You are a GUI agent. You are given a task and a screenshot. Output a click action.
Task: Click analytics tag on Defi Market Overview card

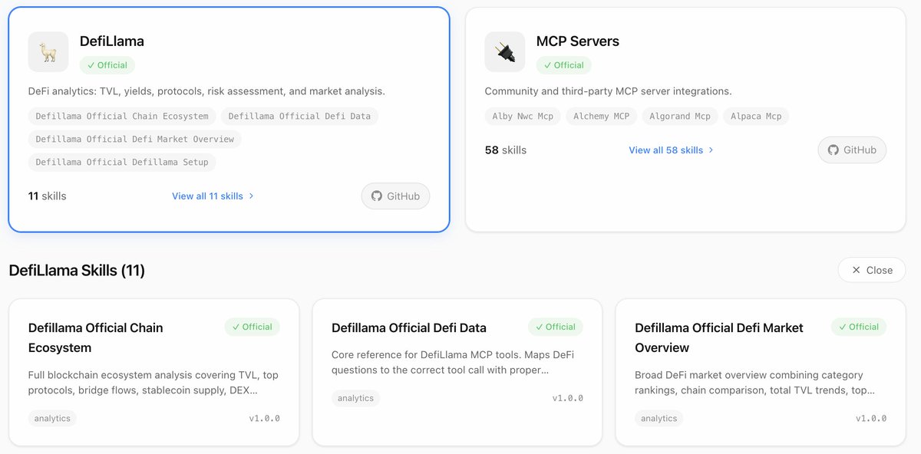click(659, 419)
